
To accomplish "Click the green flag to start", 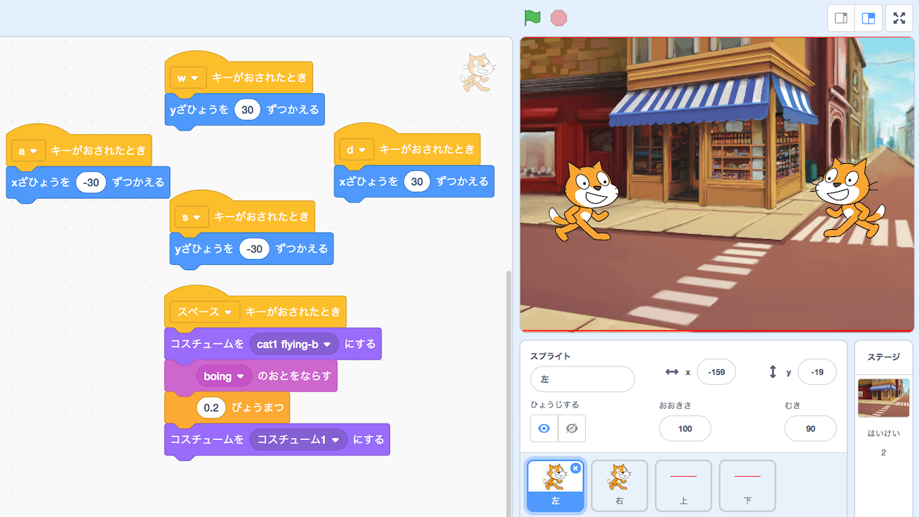I will pos(532,18).
